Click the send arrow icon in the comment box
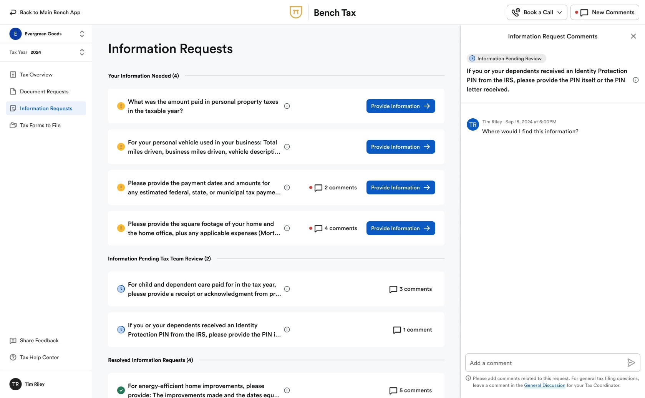This screenshot has width=645, height=398. coord(631,363)
